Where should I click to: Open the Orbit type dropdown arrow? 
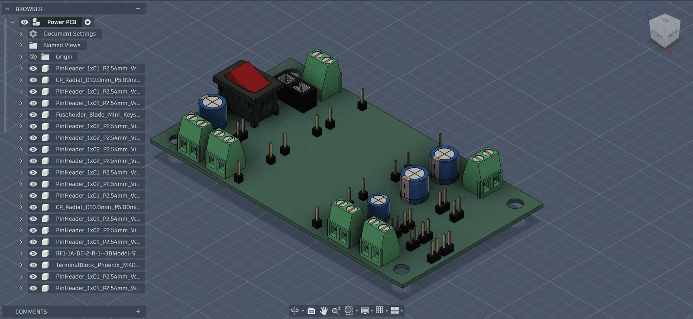pos(302,311)
